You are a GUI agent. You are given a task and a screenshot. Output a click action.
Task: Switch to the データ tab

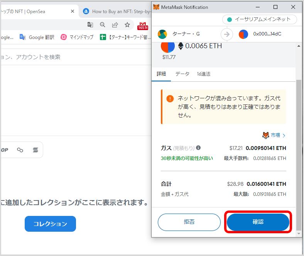coord(182,74)
